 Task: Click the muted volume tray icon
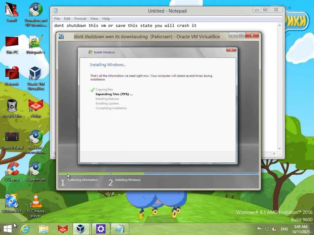point(274,229)
